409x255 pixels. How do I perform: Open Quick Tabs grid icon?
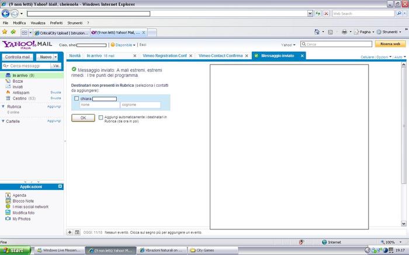25,33
